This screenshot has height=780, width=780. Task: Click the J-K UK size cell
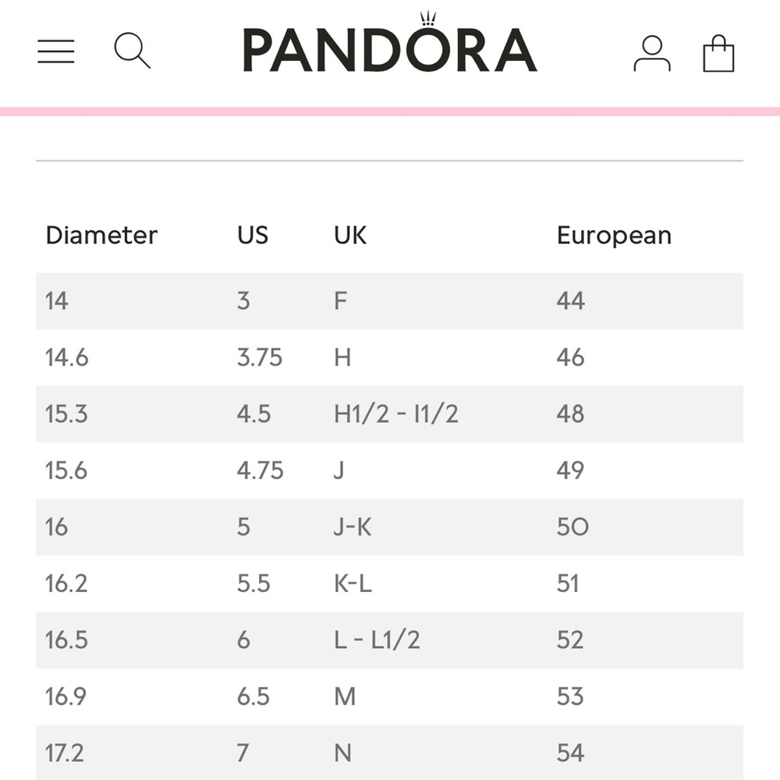click(x=353, y=526)
